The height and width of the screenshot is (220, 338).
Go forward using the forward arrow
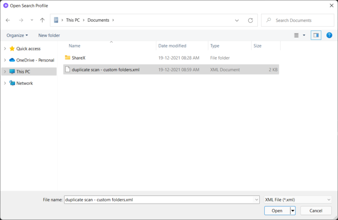[21, 20]
